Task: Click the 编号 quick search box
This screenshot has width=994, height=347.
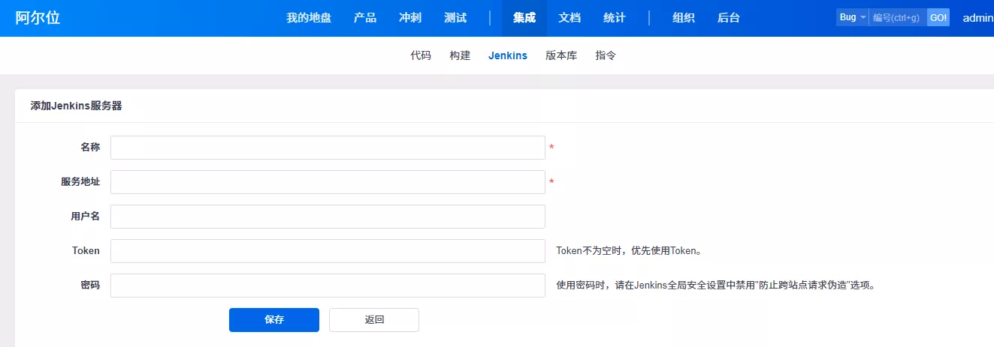Action: pos(897,17)
